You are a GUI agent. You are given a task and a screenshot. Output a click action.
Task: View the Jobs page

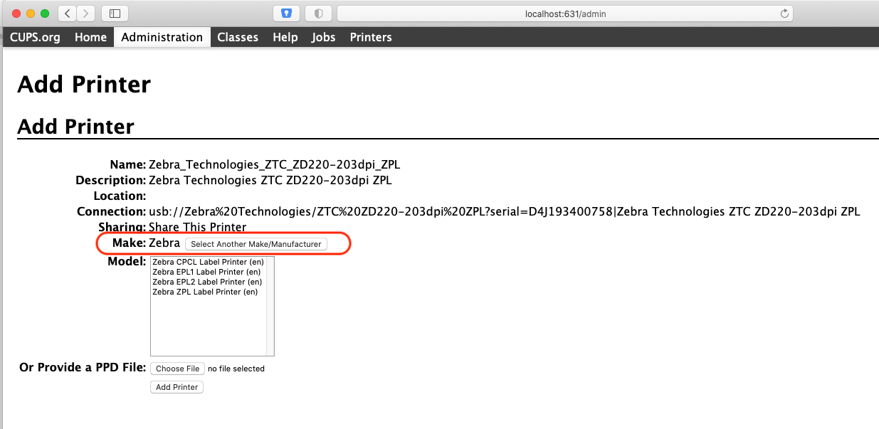(323, 37)
